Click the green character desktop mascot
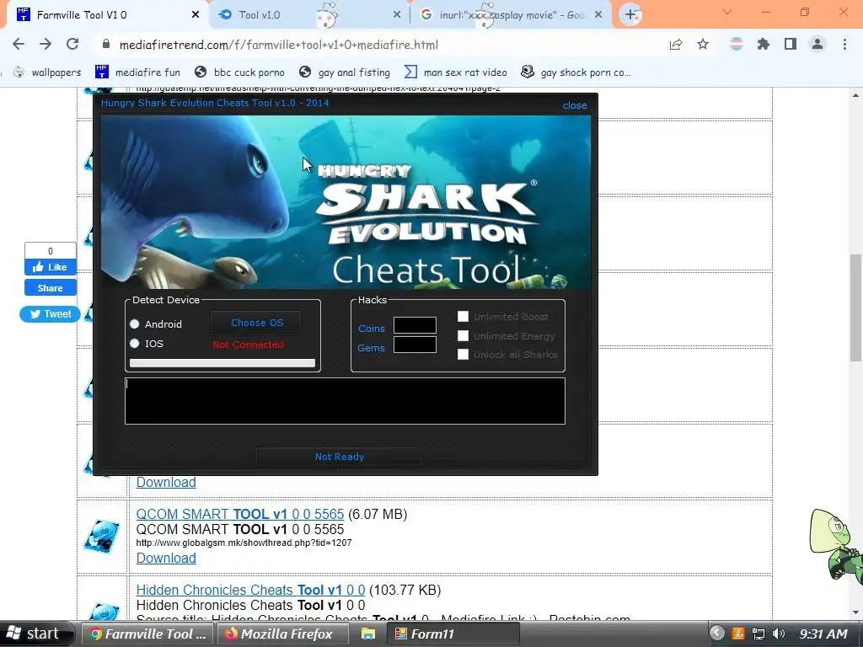The height and width of the screenshot is (647, 863). (x=837, y=545)
